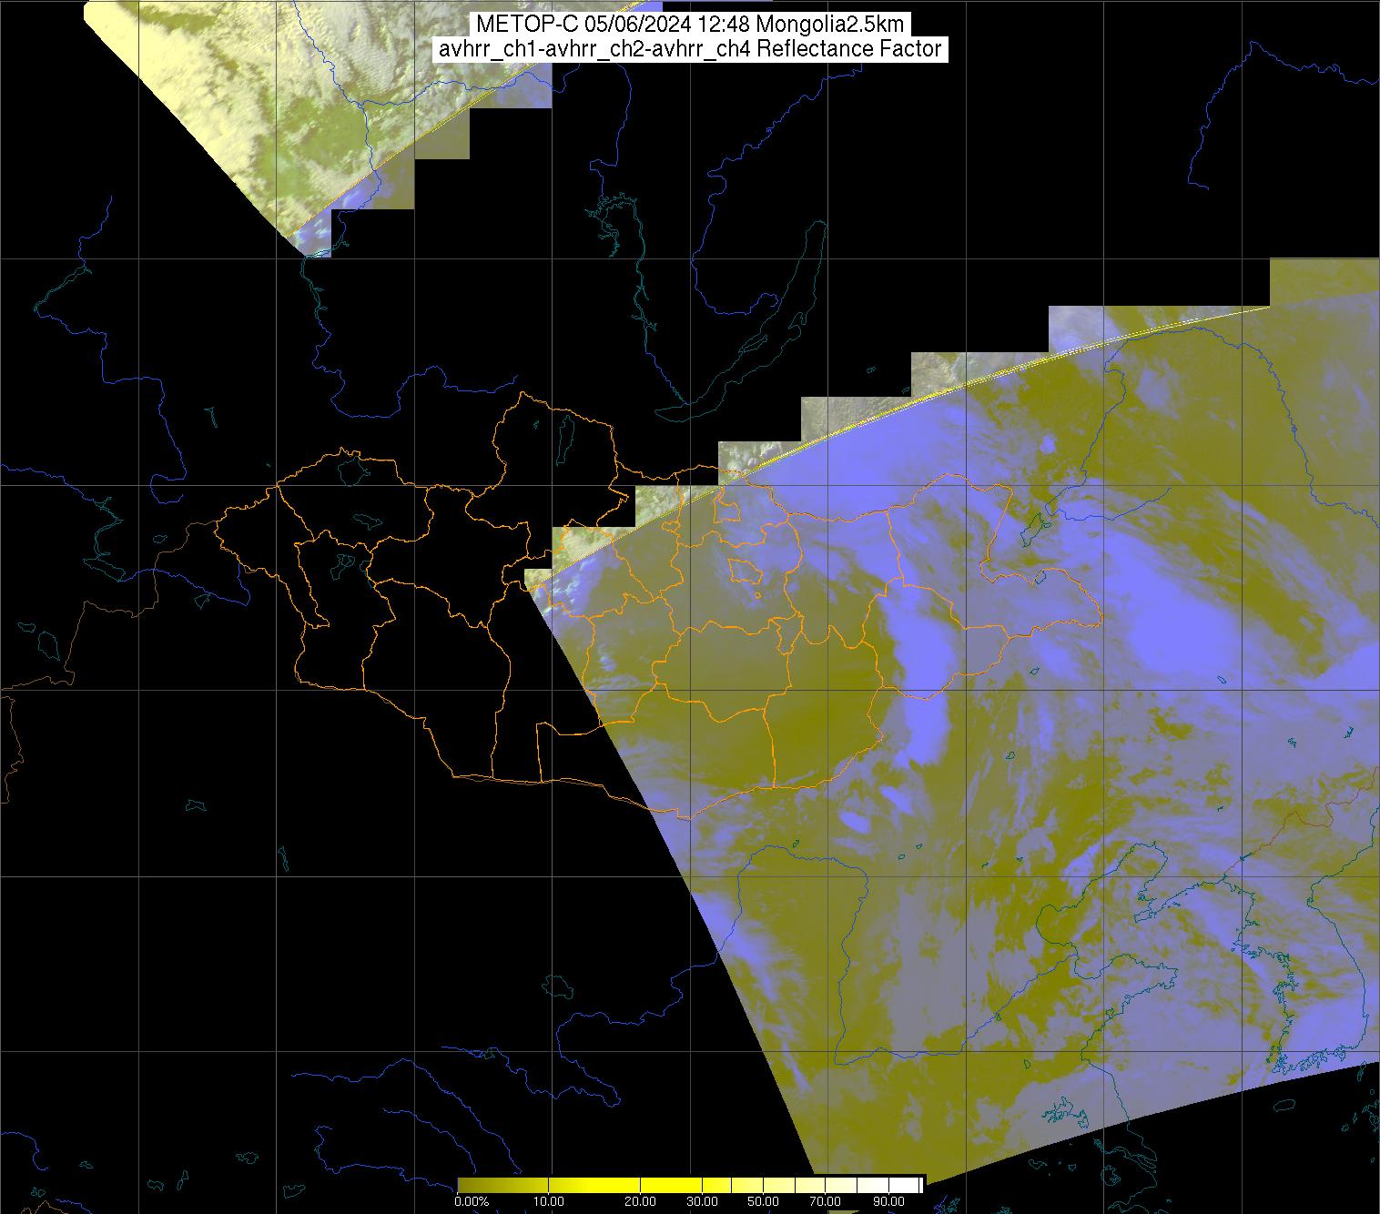Click the 20.00 tick label on the colorbar
The width and height of the screenshot is (1380, 1214).
[x=641, y=1202]
